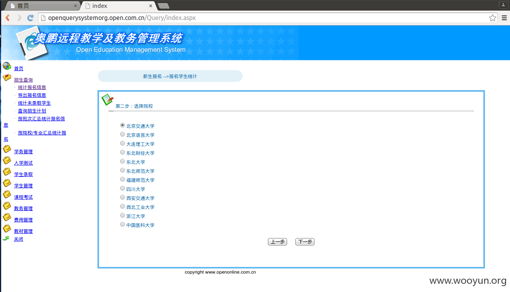Select 东北财经大学 radio button
The image size is (510, 292).
click(123, 152)
